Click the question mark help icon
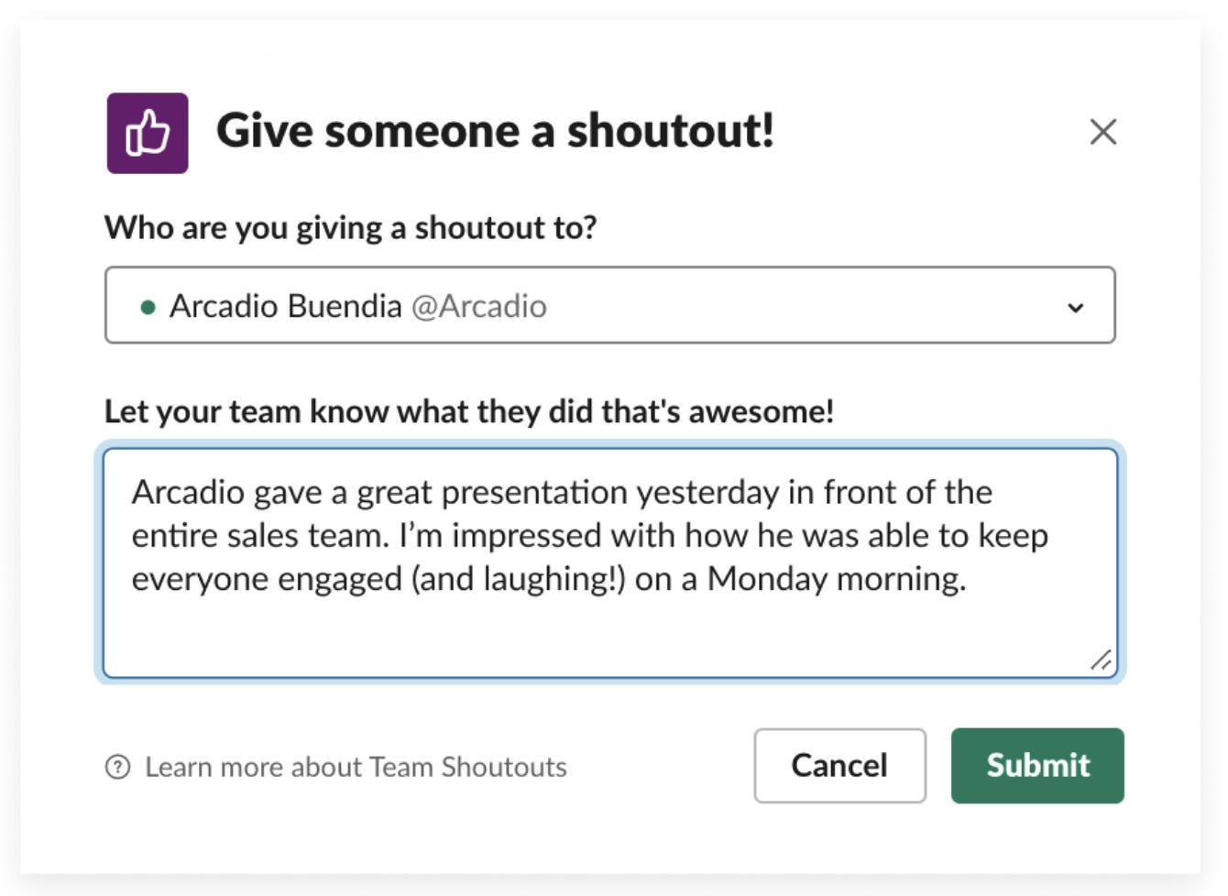Image resolution: width=1228 pixels, height=896 pixels. tap(118, 767)
